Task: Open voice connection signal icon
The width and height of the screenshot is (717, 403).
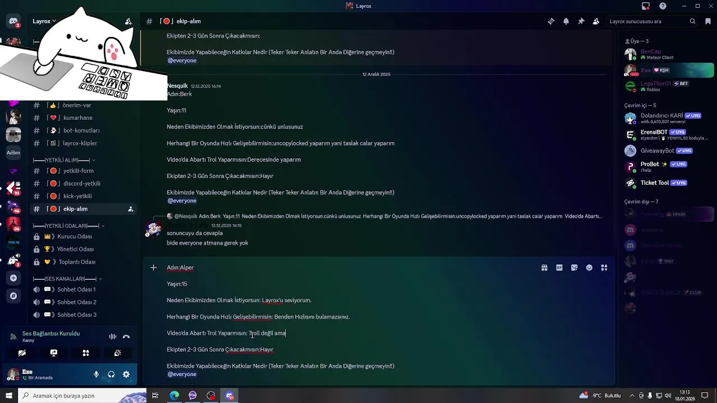Action: tap(13, 336)
